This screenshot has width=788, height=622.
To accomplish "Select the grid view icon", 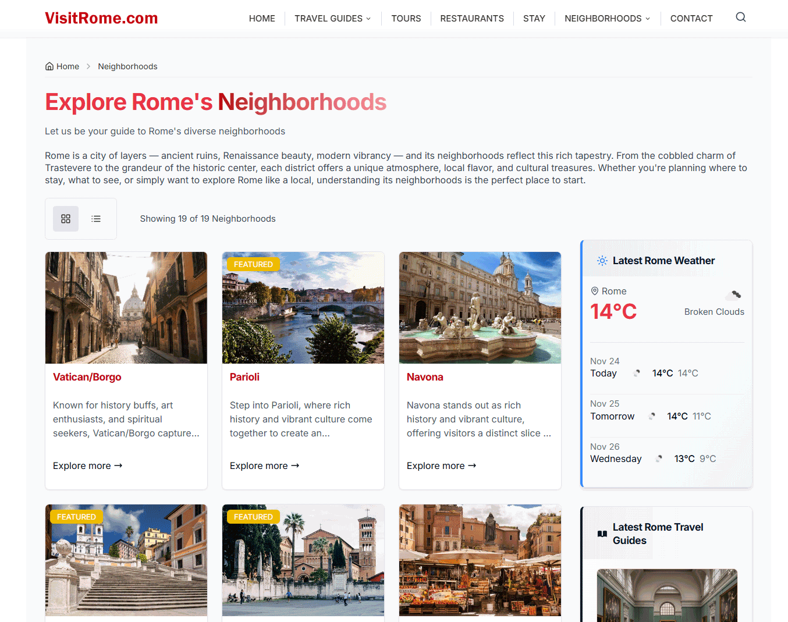I will 66,219.
